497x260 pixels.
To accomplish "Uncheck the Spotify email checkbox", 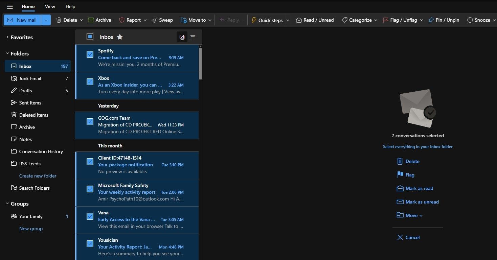I will [90, 54].
